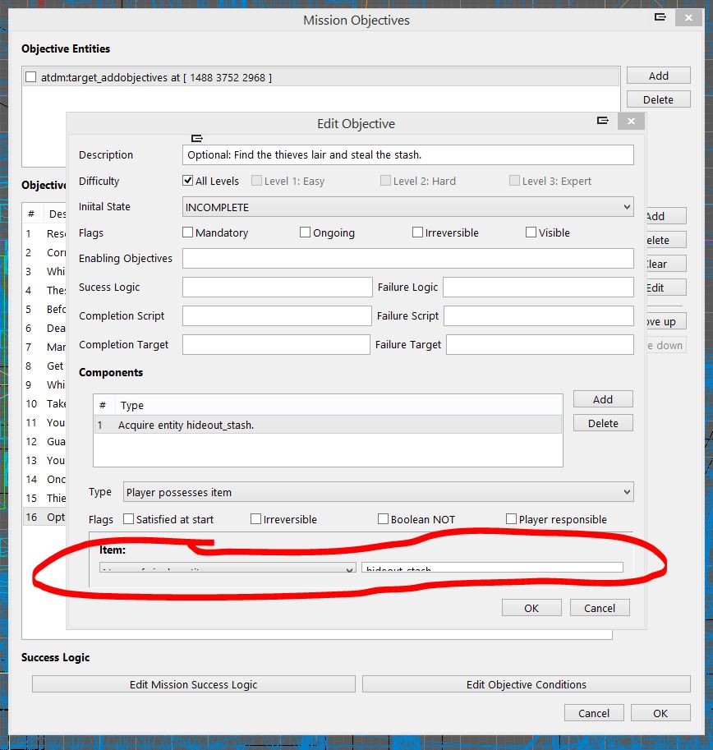Toggle the Satisfied at start checkbox

pyautogui.click(x=128, y=519)
